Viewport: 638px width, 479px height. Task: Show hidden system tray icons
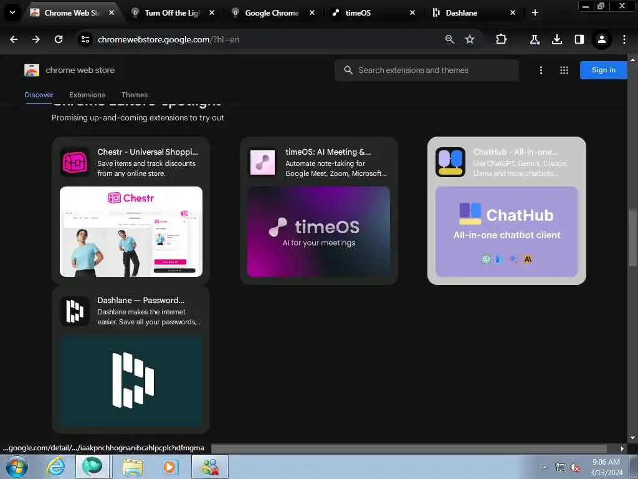pos(545,467)
